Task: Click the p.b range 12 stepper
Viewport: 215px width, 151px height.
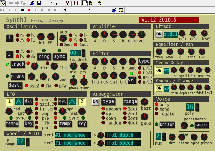Action: 28,142
